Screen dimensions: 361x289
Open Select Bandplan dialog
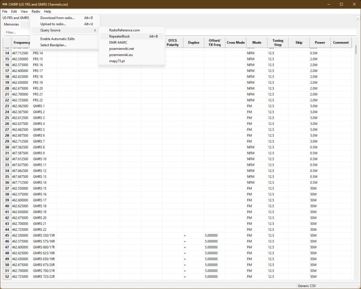pyautogui.click(x=53, y=45)
